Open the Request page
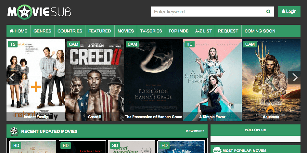Viewport: 307px width, 153px height. pyautogui.click(x=228, y=31)
